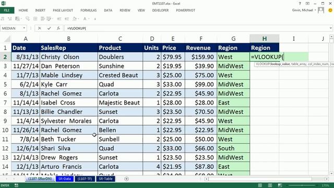This screenshot has height=188, width=334.
Task: Click the fill bucket icon in toolbar
Action: click(74, 19)
